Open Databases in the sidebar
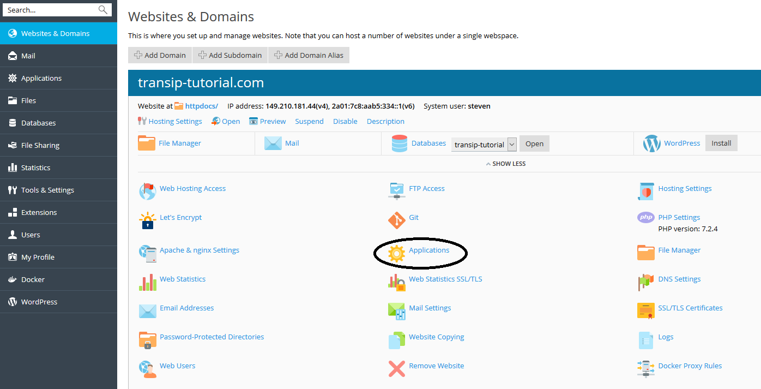 click(x=58, y=123)
